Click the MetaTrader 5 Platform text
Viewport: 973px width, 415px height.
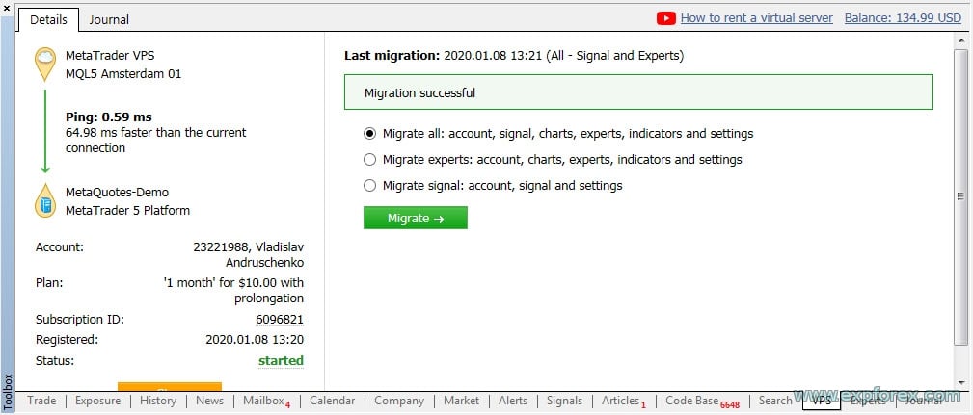coord(128,211)
